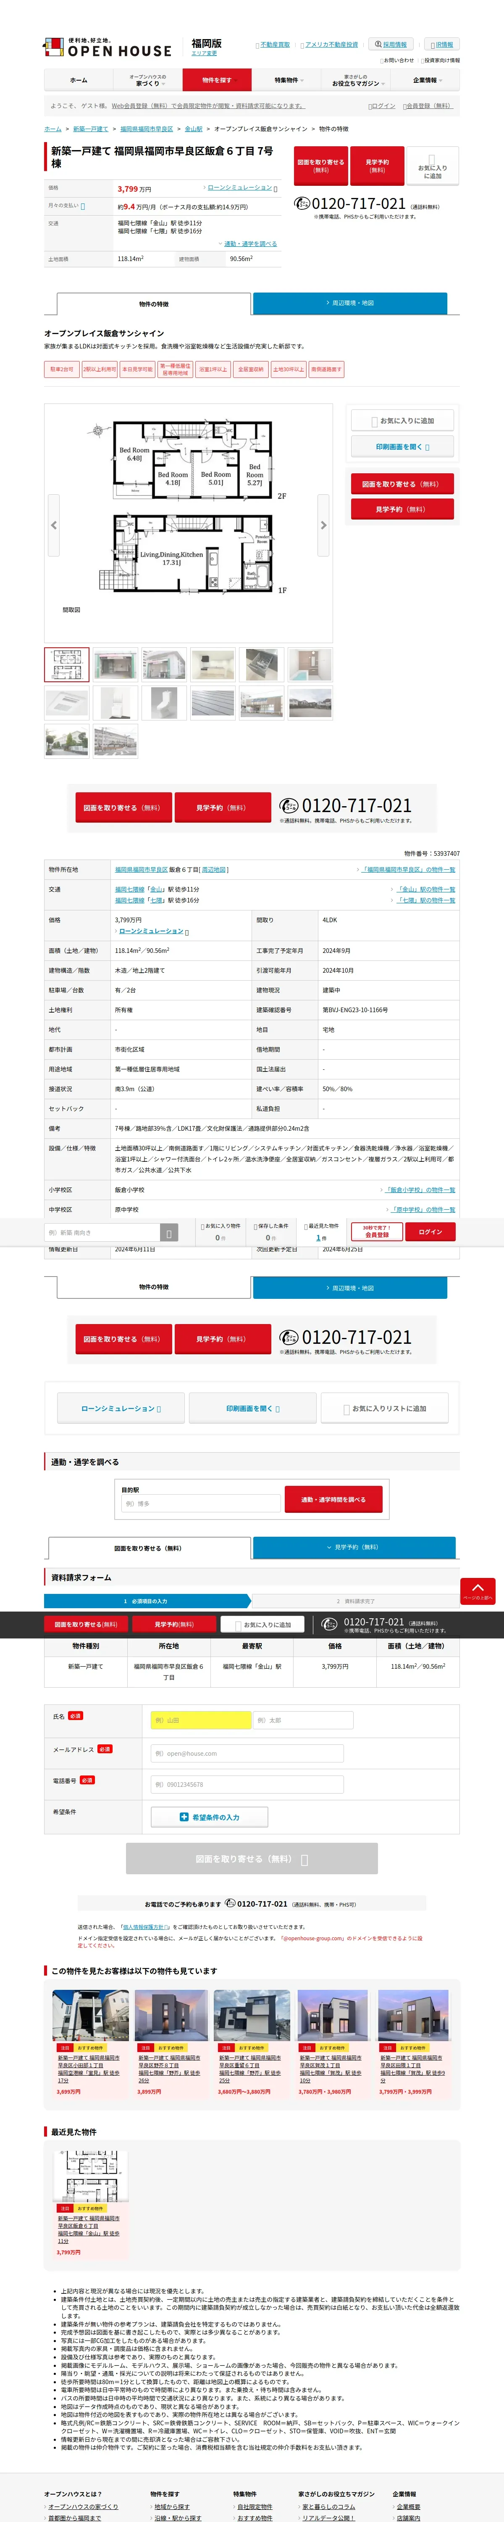Click 印刷画面を開く beside floor plan
Image resolution: width=504 pixels, height=2522 pixels.
[x=402, y=446]
